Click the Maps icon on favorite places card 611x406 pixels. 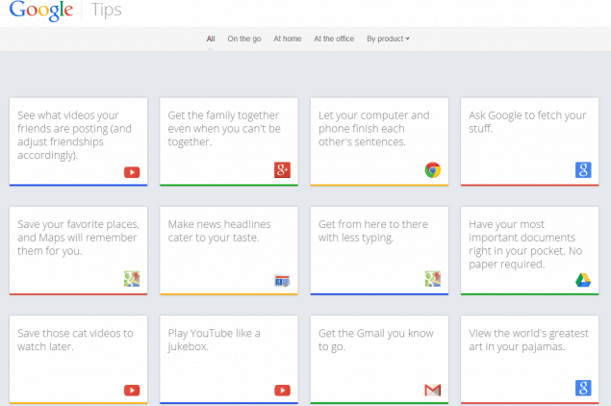pos(132,279)
